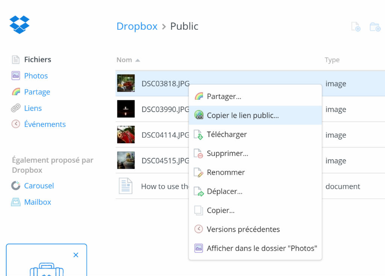385x276 pixels.
Task: Select Télécharger from the context menu
Action: pos(255,134)
